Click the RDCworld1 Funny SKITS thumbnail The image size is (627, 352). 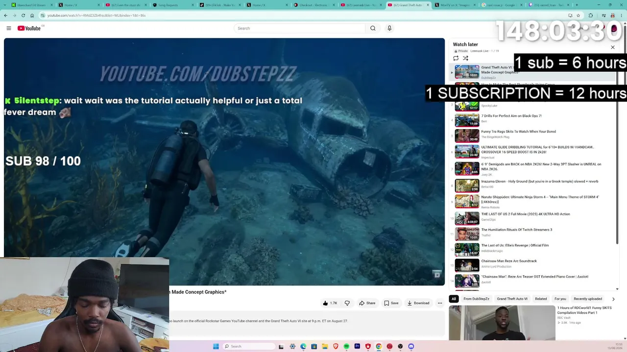point(502,323)
